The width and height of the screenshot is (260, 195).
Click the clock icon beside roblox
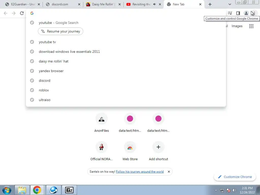point(32,90)
